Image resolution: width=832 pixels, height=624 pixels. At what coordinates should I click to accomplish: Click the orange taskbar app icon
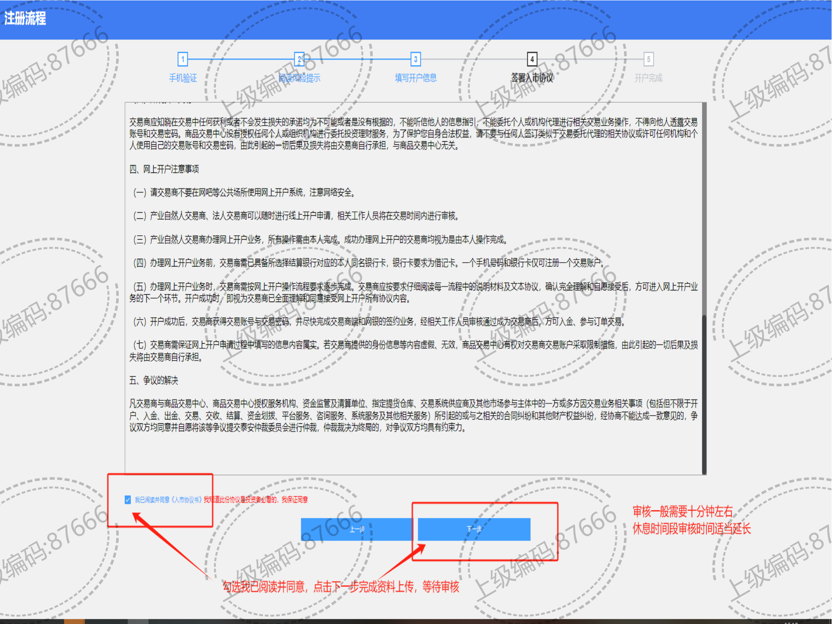(x=74, y=621)
